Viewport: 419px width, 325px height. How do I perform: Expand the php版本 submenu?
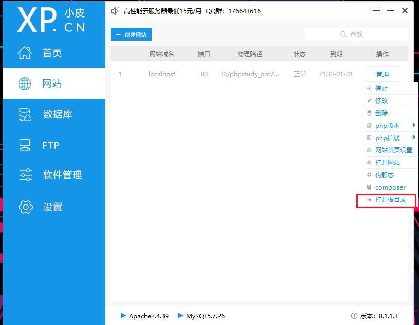[390, 126]
